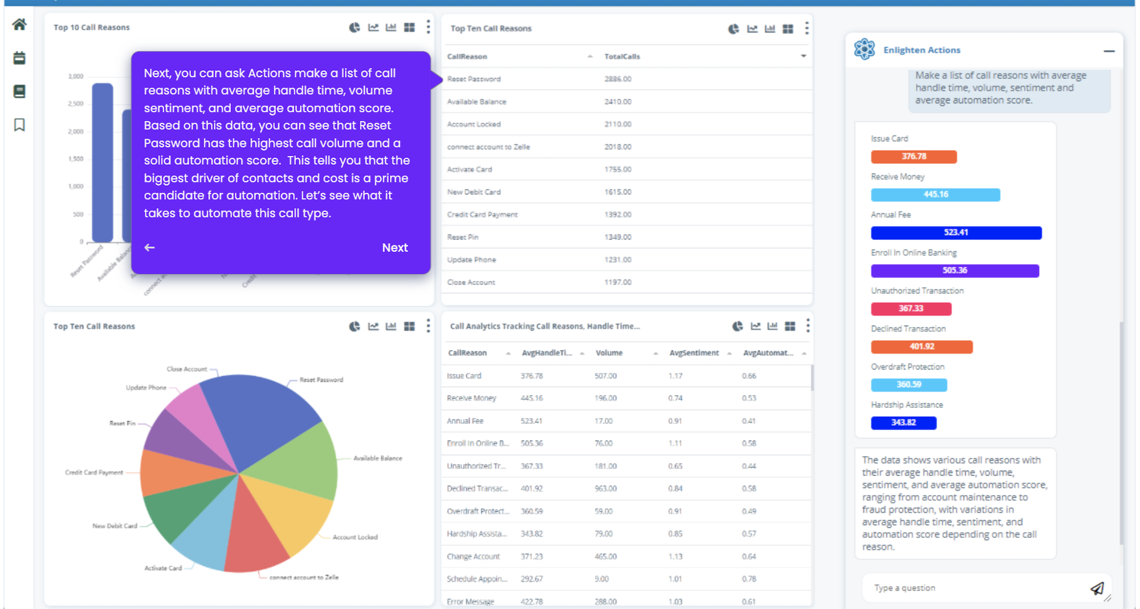Click Schedule Appoin... row in Call Analytics table
The width and height of the screenshot is (1140, 609).
click(626, 579)
